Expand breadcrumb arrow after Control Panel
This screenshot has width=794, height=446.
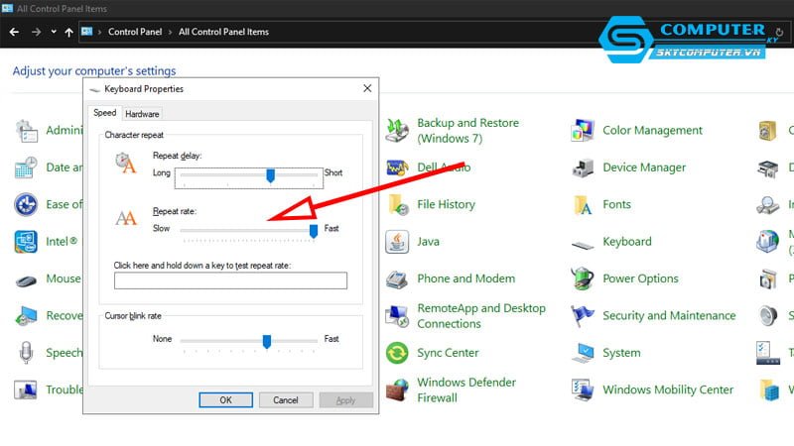pyautogui.click(x=170, y=32)
